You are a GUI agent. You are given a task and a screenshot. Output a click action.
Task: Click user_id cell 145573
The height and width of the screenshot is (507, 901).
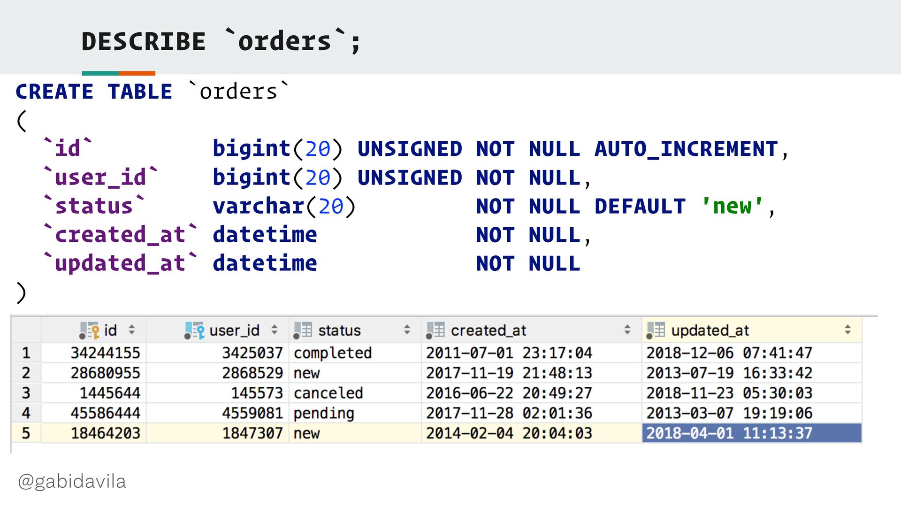[x=218, y=393]
